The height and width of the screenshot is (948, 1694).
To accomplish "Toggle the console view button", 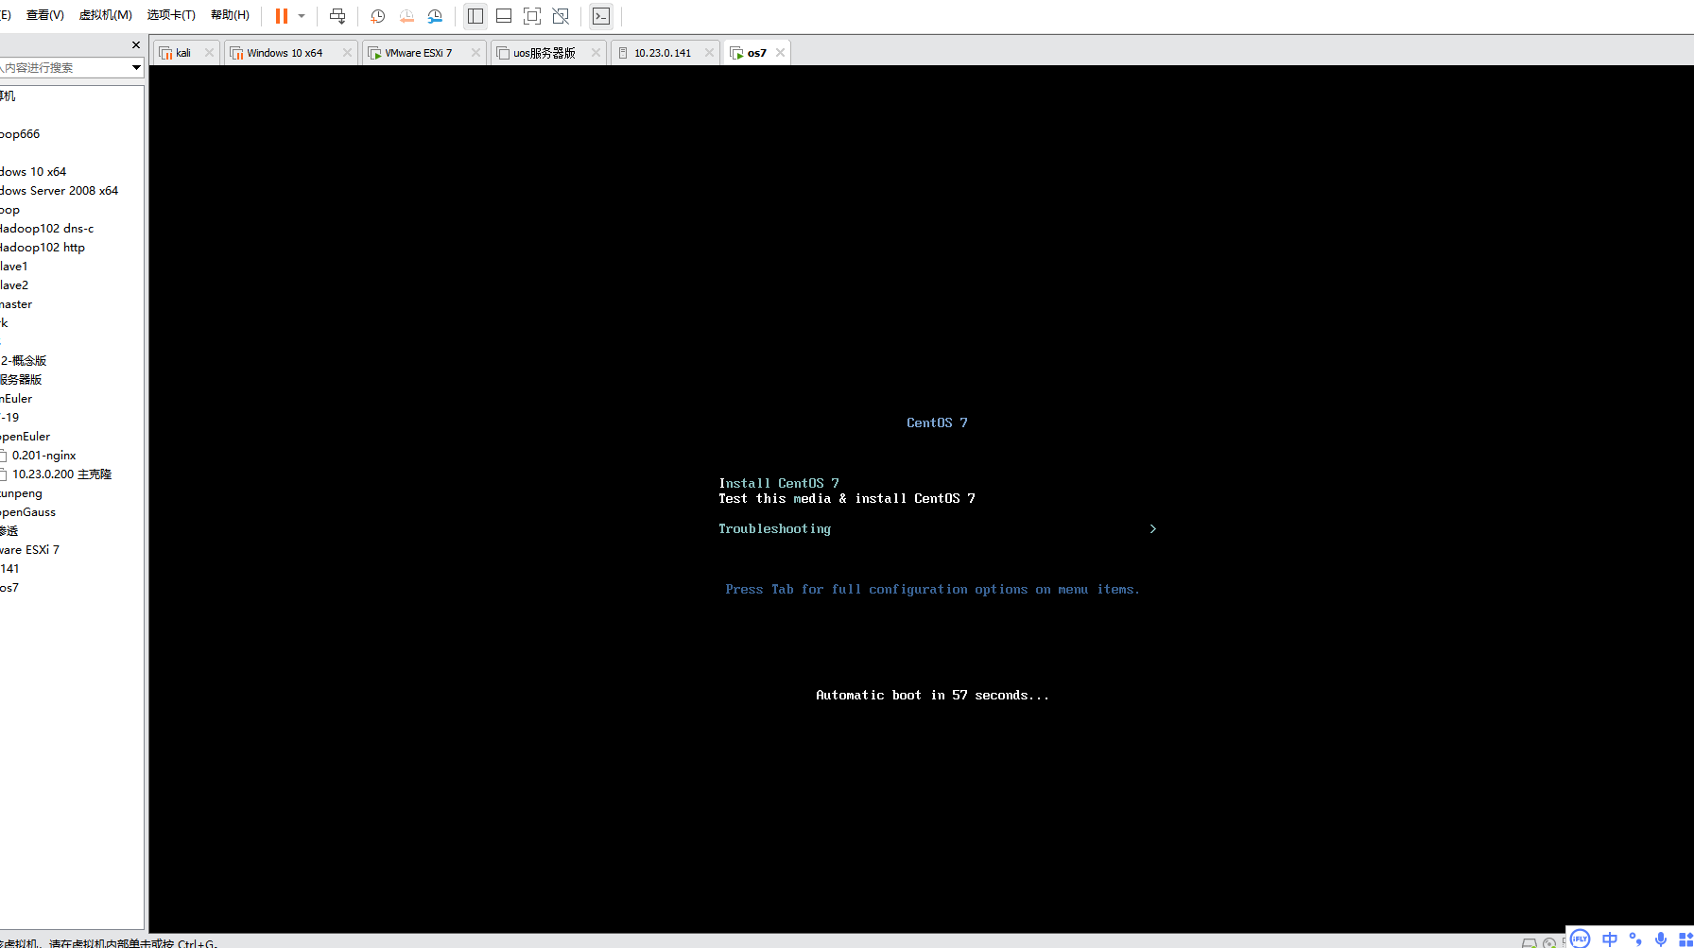I will (601, 16).
